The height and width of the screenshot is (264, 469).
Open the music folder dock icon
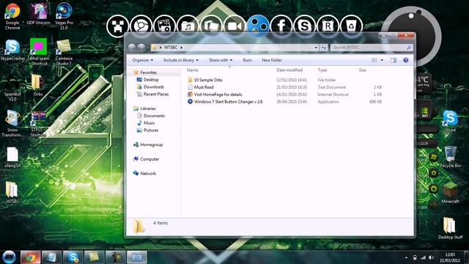188,26
